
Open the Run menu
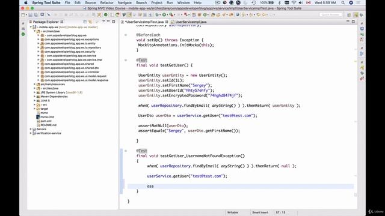tap(170, 2)
